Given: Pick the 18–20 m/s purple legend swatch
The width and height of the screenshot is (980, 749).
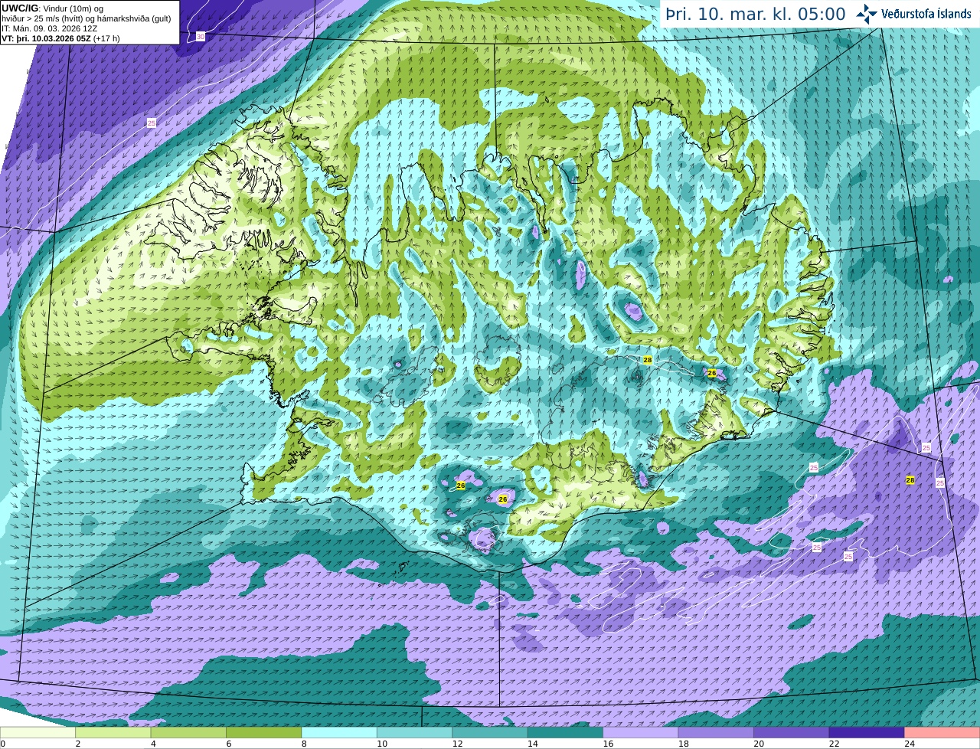Looking at the screenshot, I should point(716,732).
